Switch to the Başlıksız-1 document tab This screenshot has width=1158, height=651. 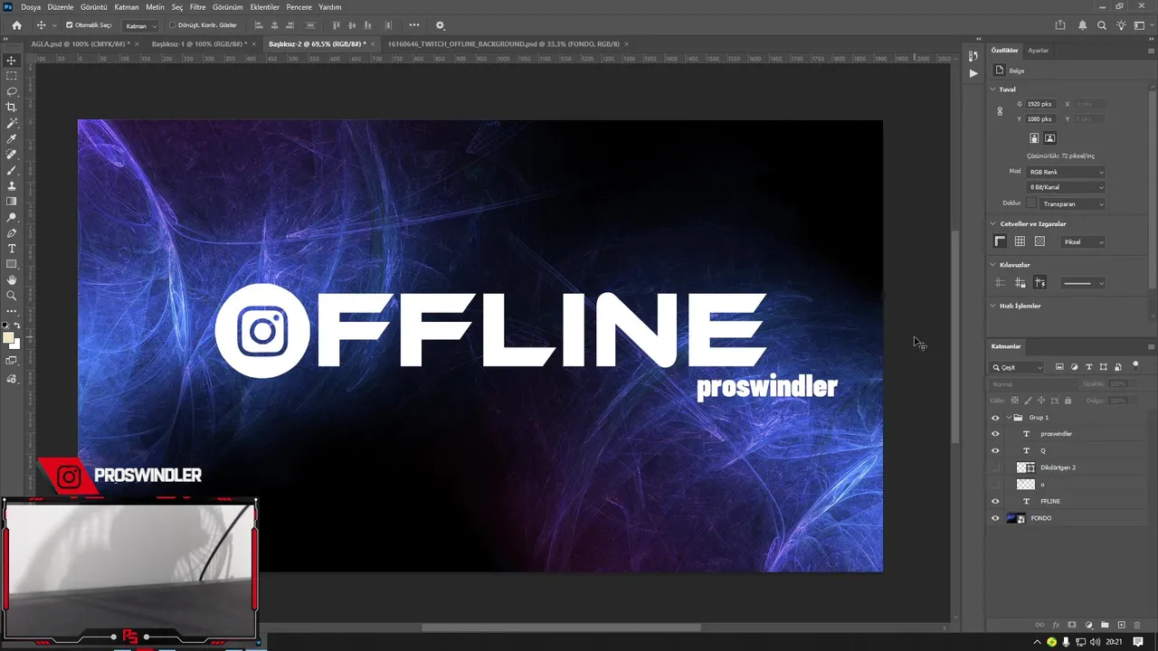(x=198, y=43)
